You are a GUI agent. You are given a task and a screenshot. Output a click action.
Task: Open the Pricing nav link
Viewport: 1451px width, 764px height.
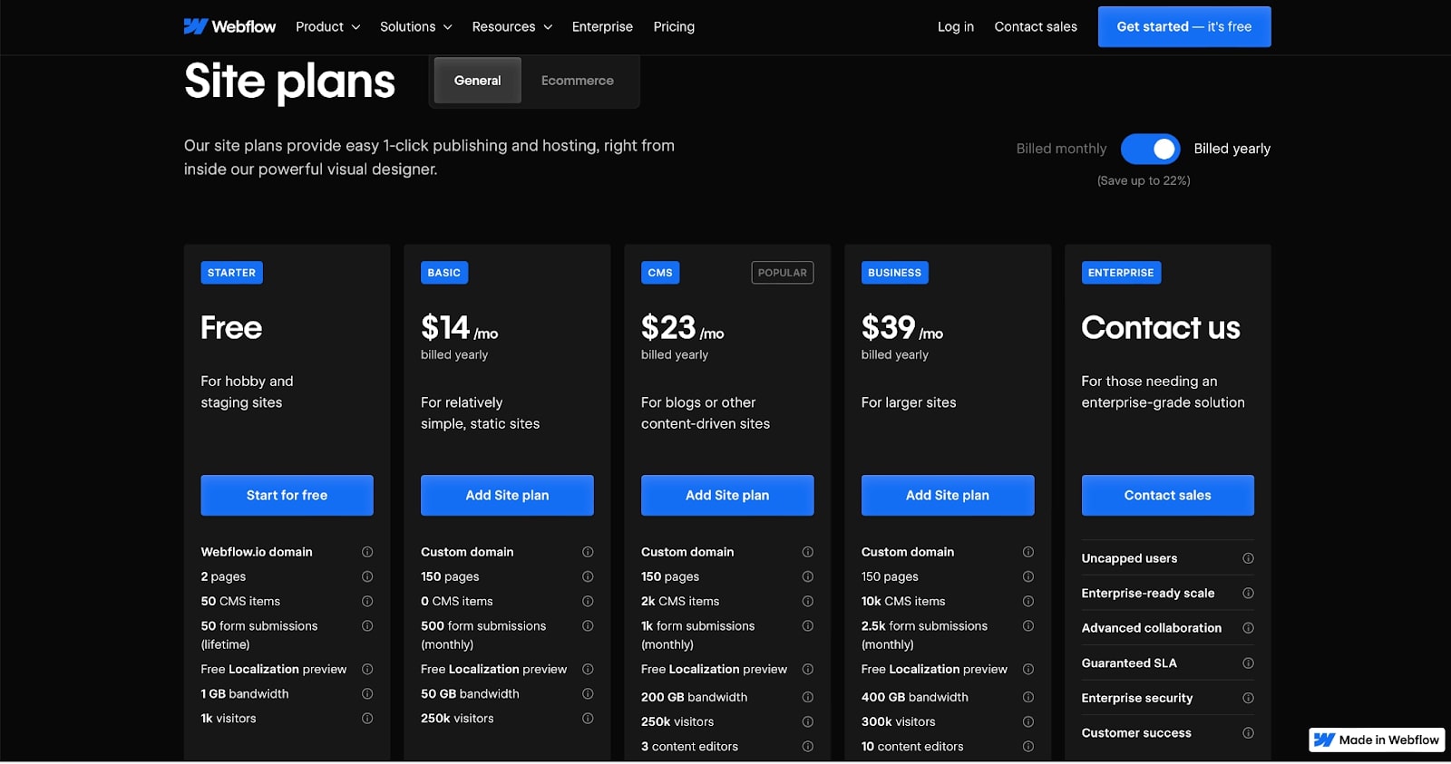674,26
